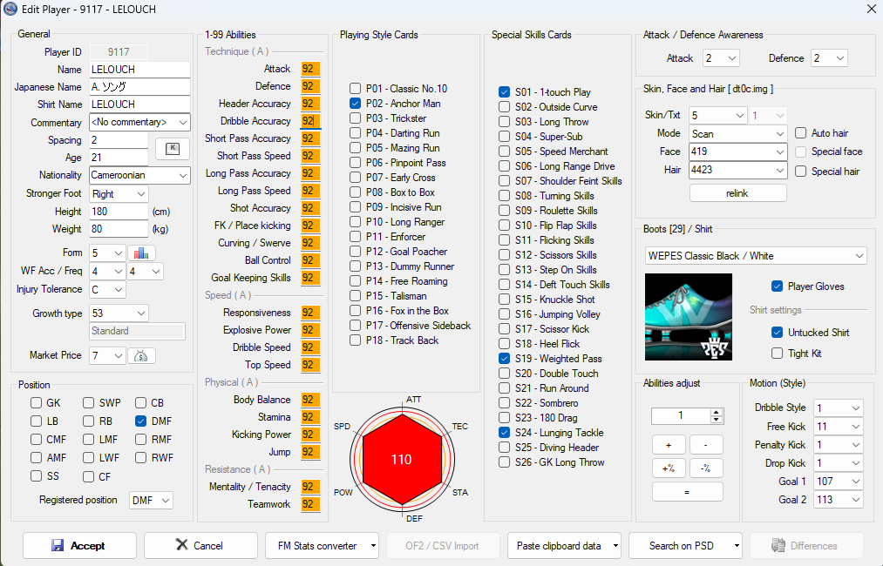Click the Name input field
Screen dimensions: 883x566
tap(139, 70)
